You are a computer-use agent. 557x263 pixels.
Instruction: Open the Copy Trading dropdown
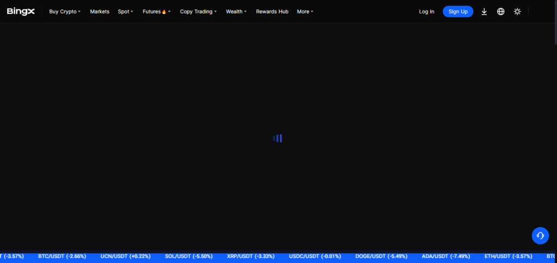pyautogui.click(x=198, y=11)
